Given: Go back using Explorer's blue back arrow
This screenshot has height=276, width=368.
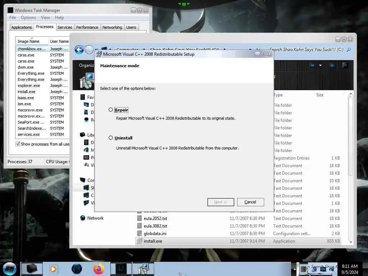Looking at the screenshot, I should tap(79, 50).
